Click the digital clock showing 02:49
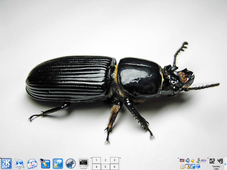The height and width of the screenshot is (170, 227). (216, 161)
